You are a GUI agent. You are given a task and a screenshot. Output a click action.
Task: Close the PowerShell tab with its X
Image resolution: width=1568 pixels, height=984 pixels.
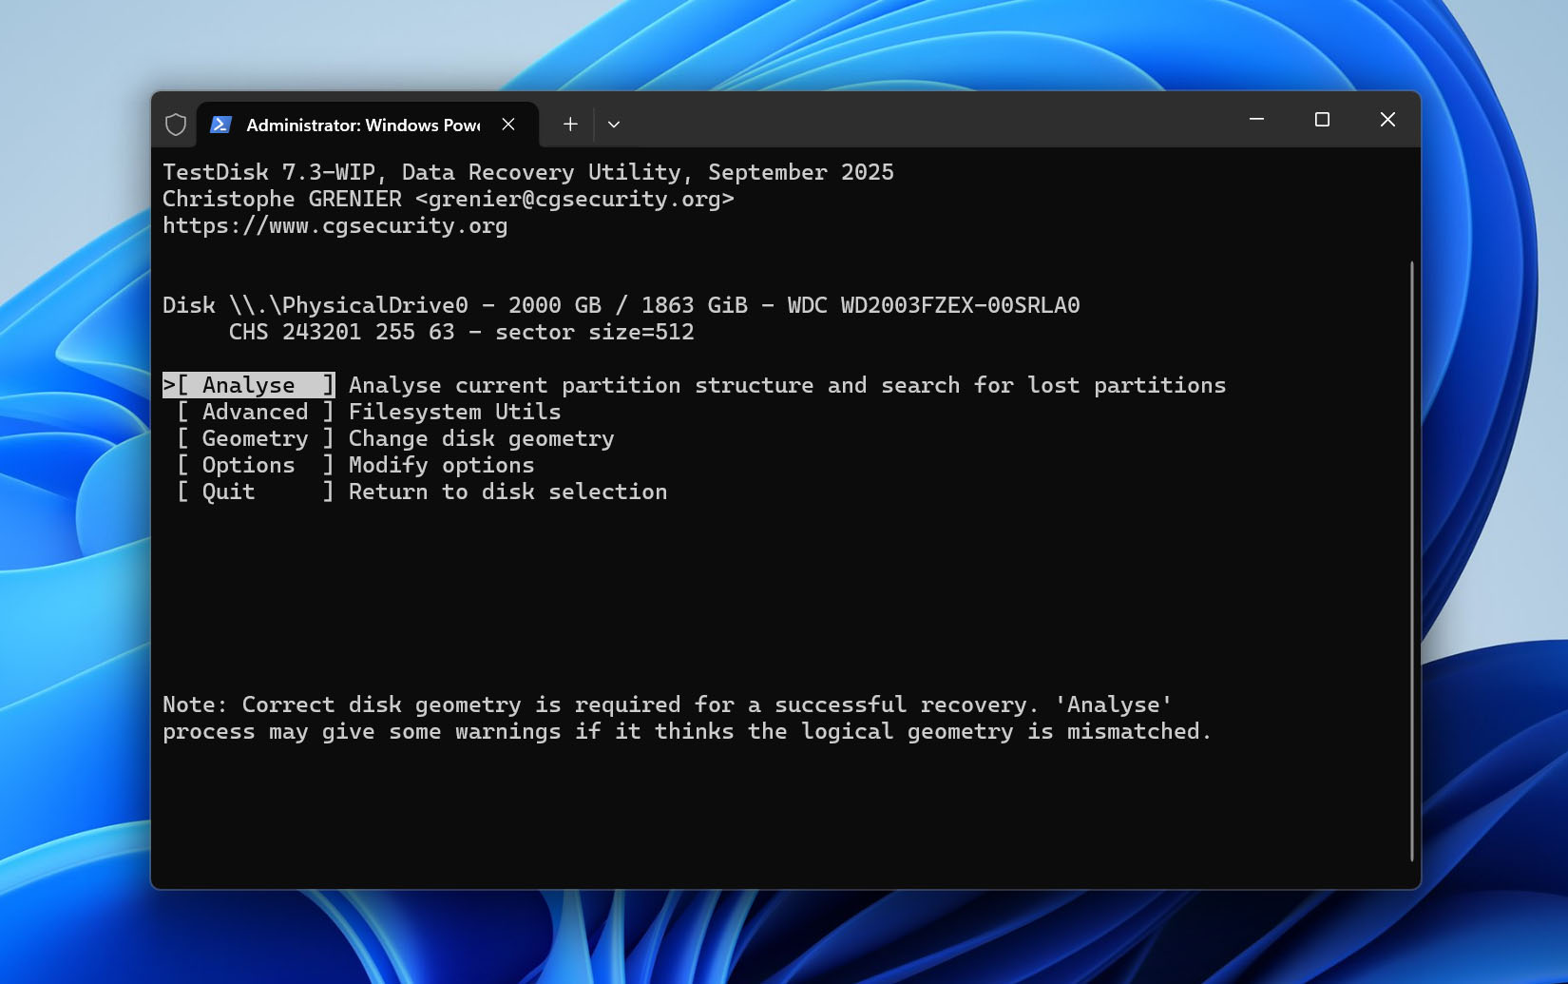pos(508,125)
